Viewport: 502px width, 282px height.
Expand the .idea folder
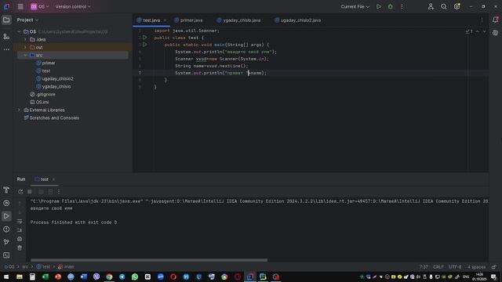pyautogui.click(x=25, y=39)
